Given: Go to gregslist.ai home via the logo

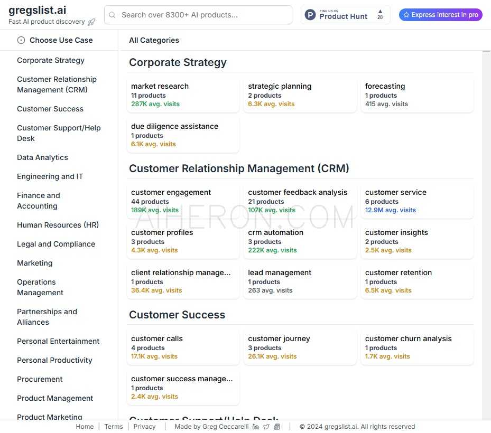Looking at the screenshot, I should (x=38, y=10).
